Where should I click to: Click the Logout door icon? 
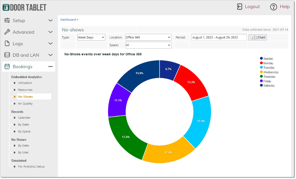(x=240, y=7)
